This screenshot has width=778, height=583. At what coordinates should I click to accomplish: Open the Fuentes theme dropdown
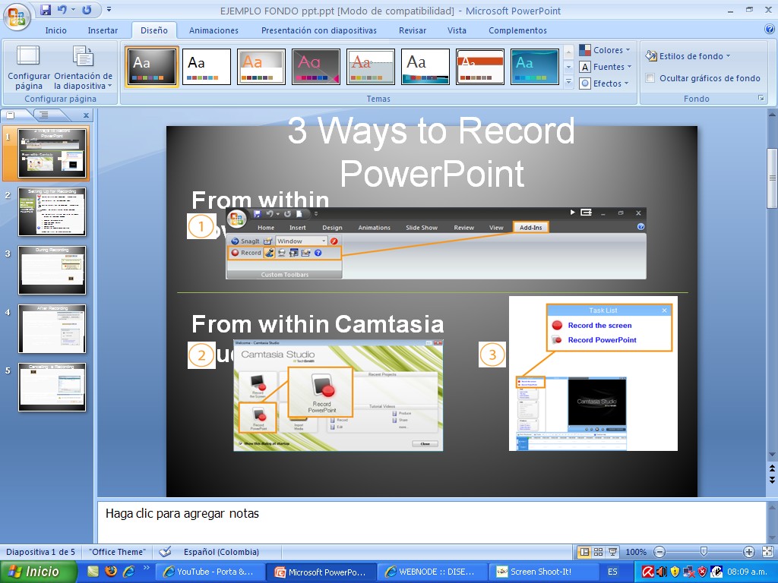(605, 67)
